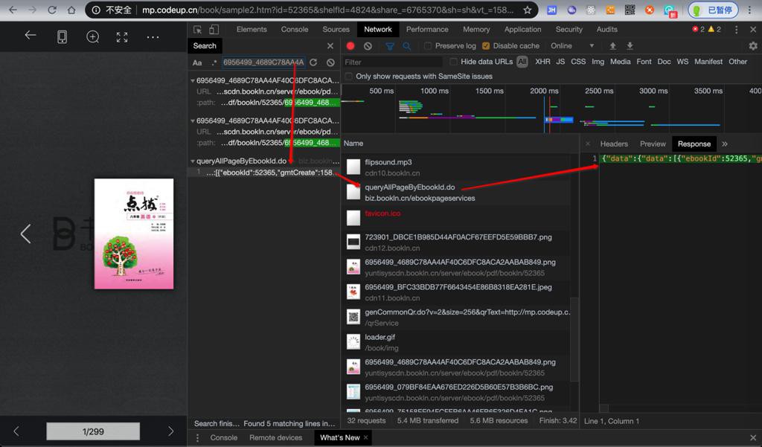762x447 pixels.
Task: Open the Sources tab
Action: [x=336, y=30]
